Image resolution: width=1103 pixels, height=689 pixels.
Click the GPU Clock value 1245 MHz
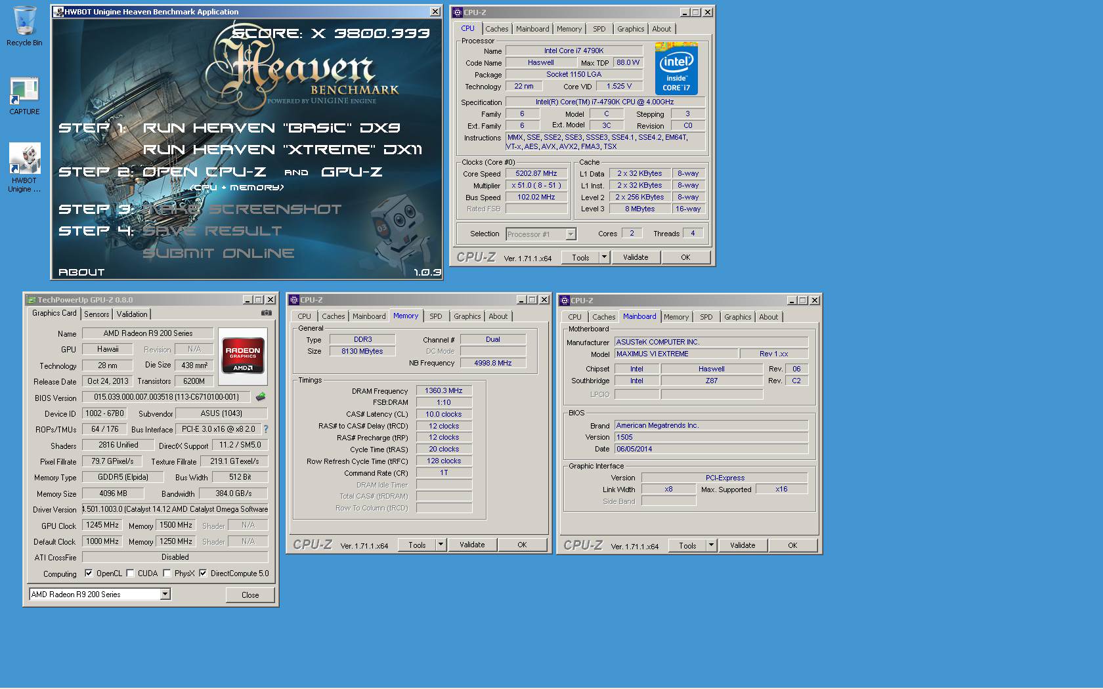click(x=102, y=525)
